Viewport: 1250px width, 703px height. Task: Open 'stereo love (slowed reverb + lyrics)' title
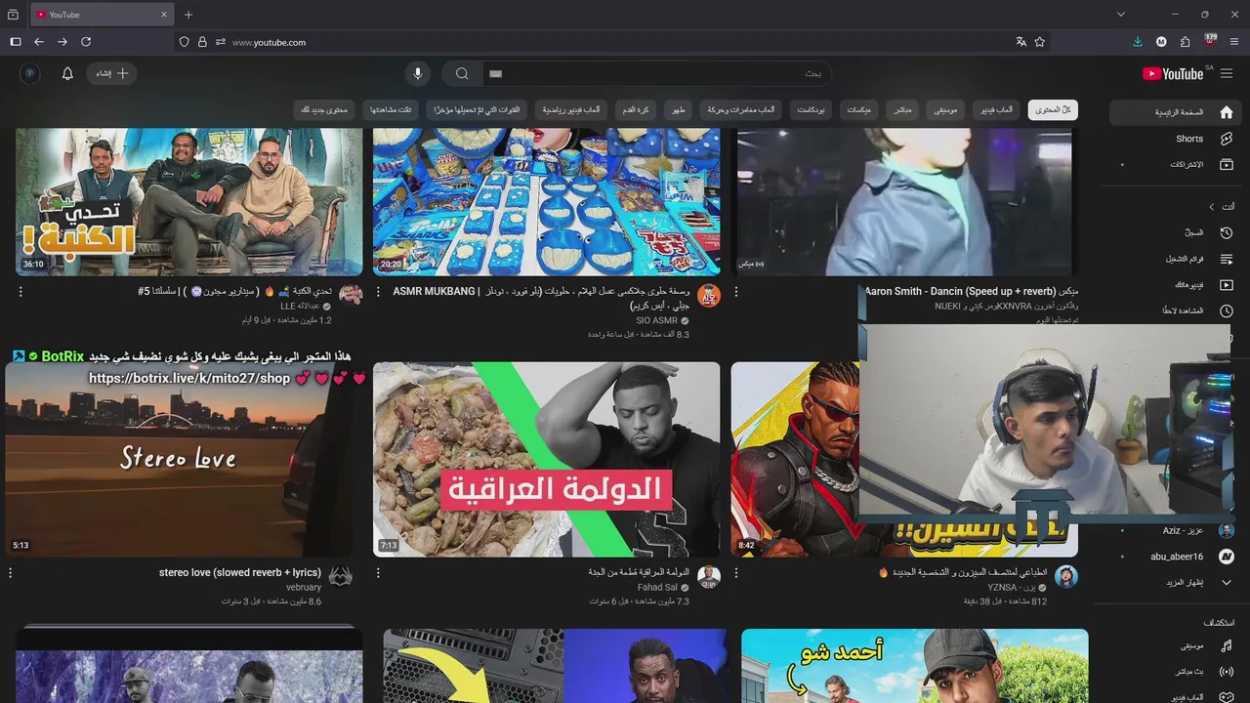pyautogui.click(x=240, y=573)
